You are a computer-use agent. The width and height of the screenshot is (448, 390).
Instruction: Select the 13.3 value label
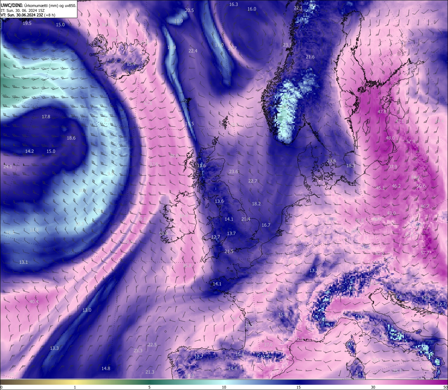[x=54, y=348]
